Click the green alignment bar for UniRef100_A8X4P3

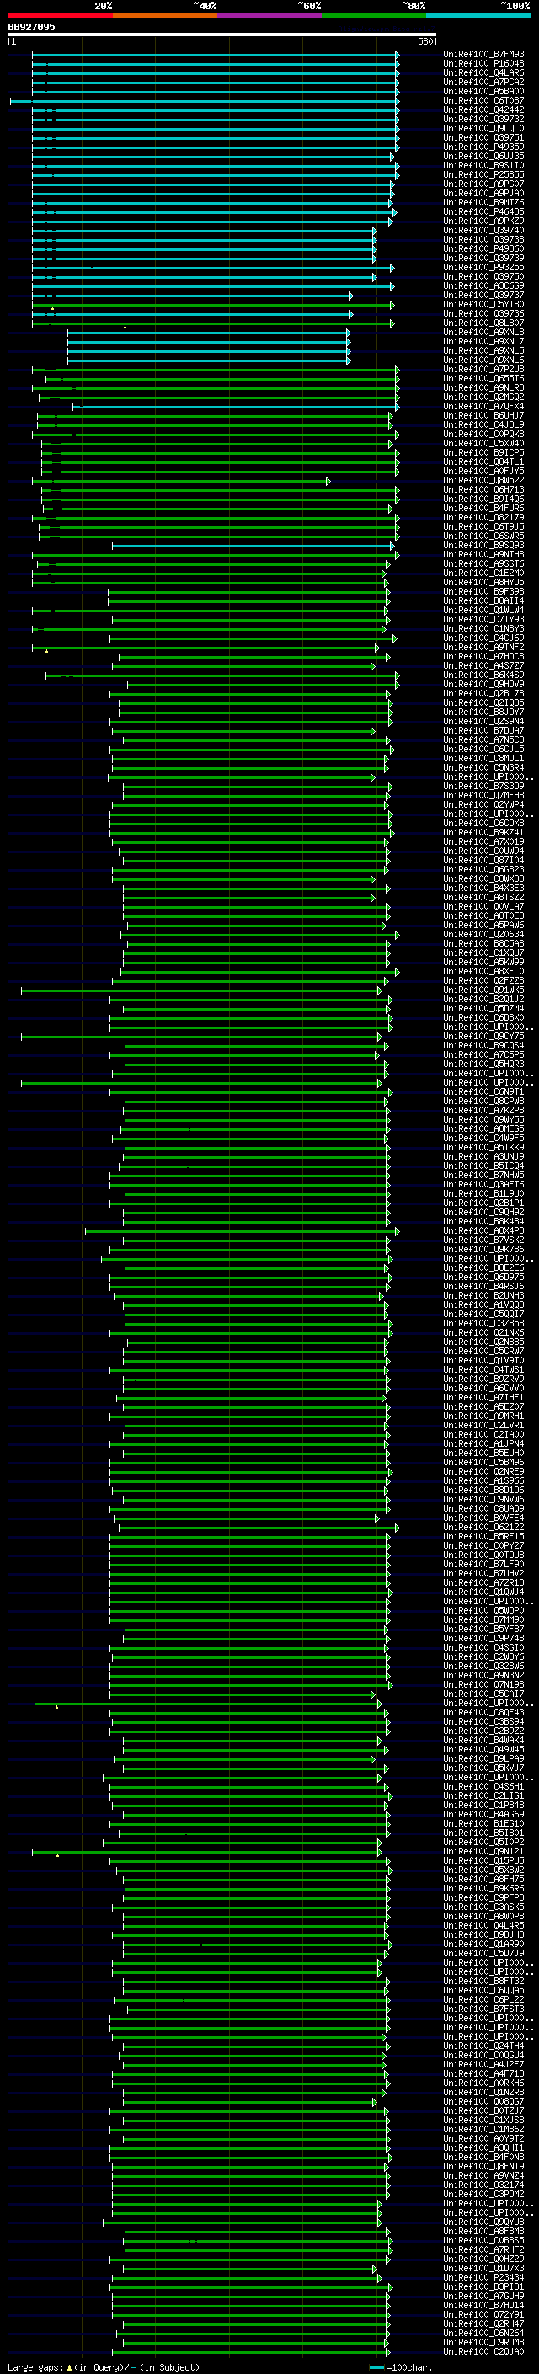coord(243,1230)
